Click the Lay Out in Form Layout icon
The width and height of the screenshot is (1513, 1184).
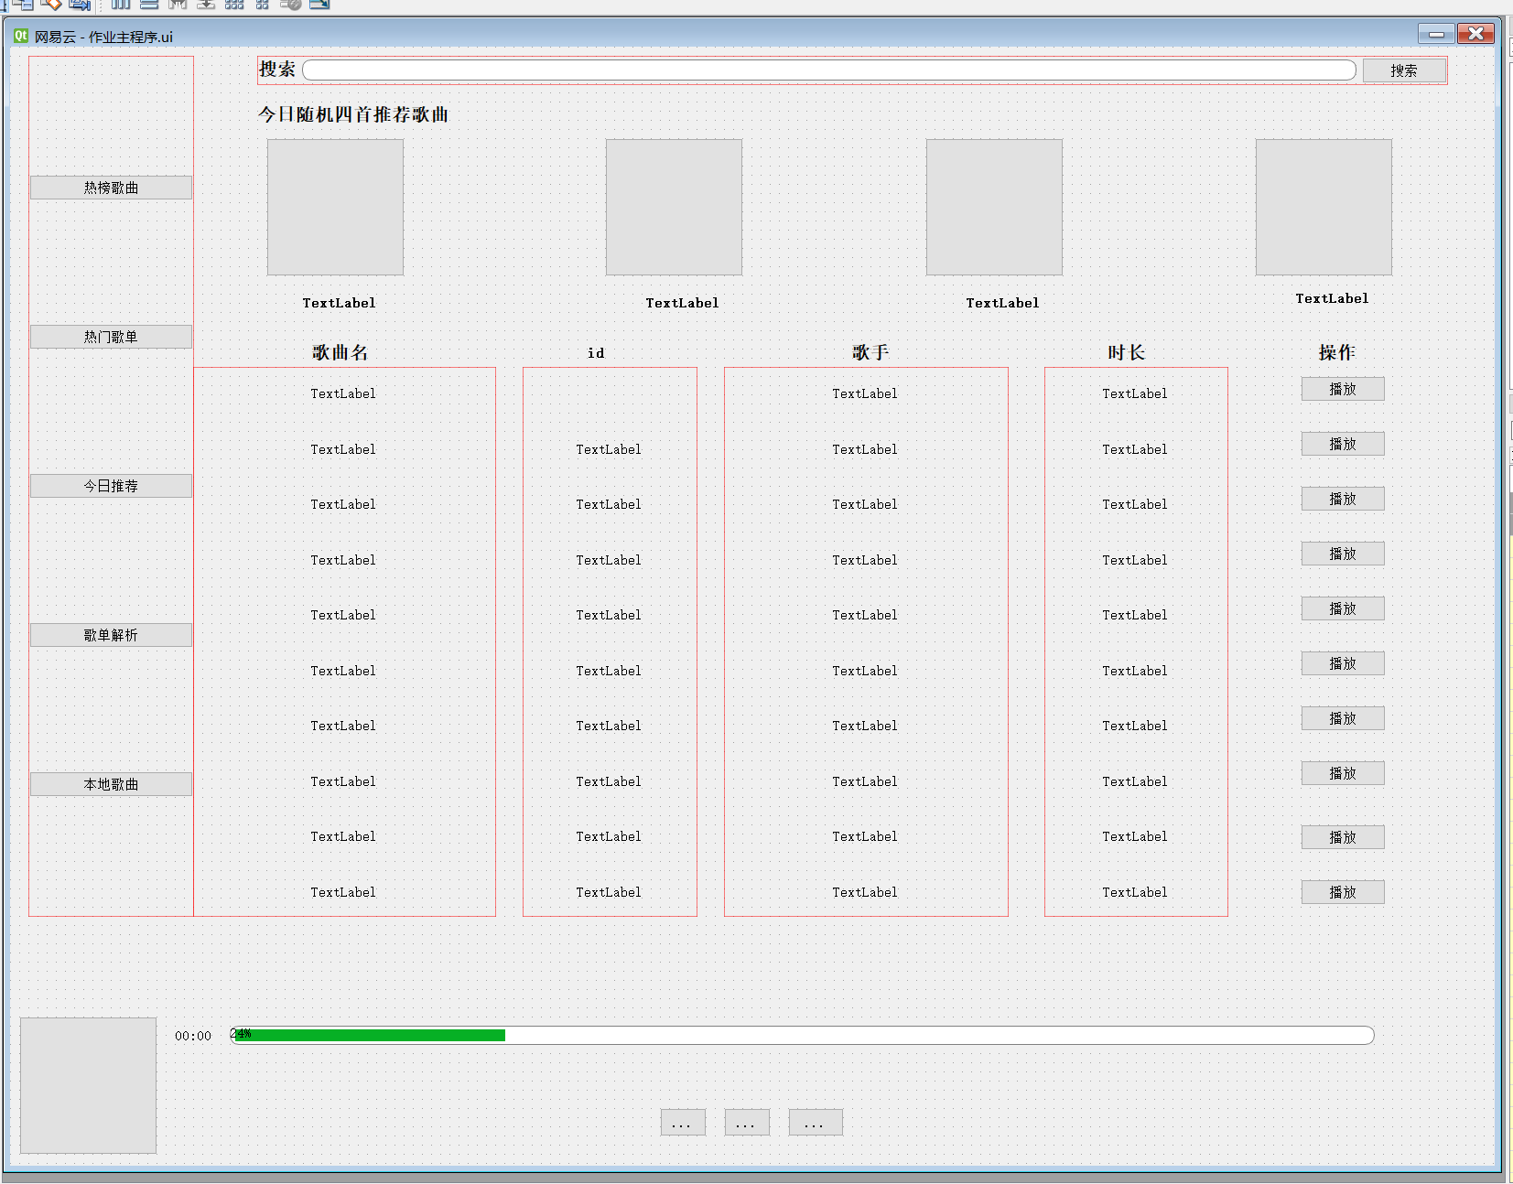click(x=263, y=5)
